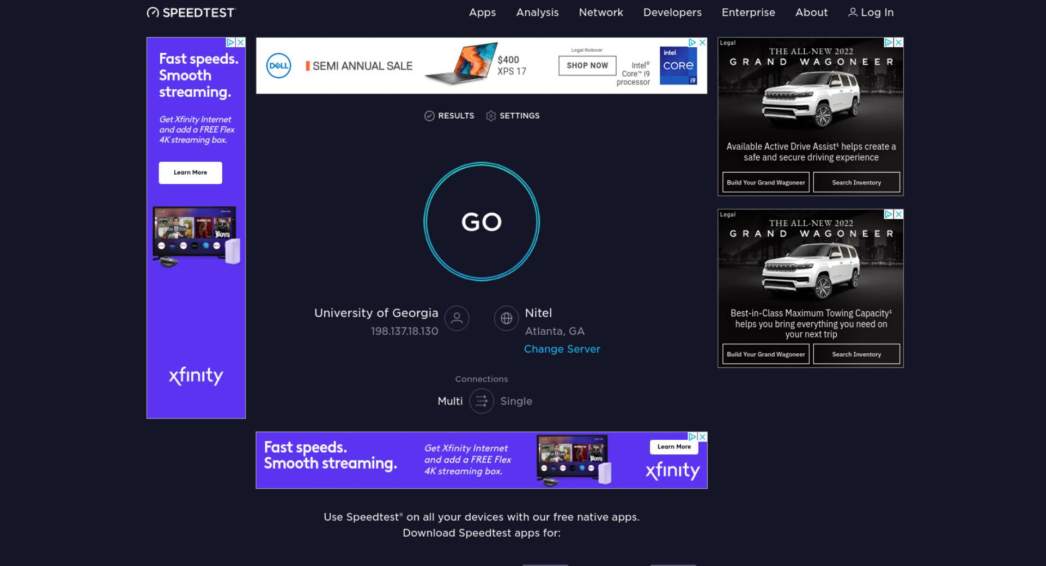Click the IP address 198.137.18.130
The image size is (1046, 566).
tap(404, 331)
